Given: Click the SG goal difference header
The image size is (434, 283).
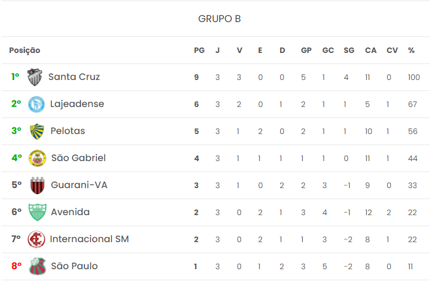Looking at the screenshot, I should [x=349, y=50].
